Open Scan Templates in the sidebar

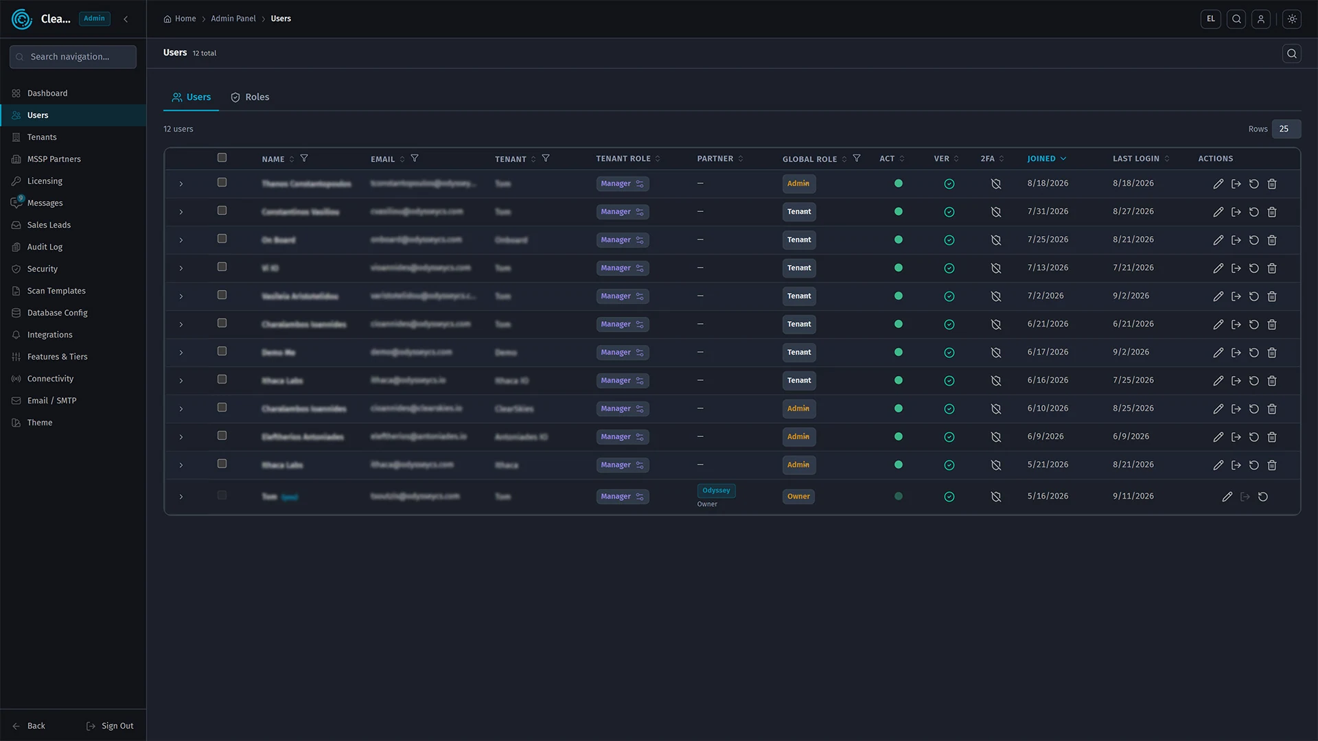(x=73, y=291)
